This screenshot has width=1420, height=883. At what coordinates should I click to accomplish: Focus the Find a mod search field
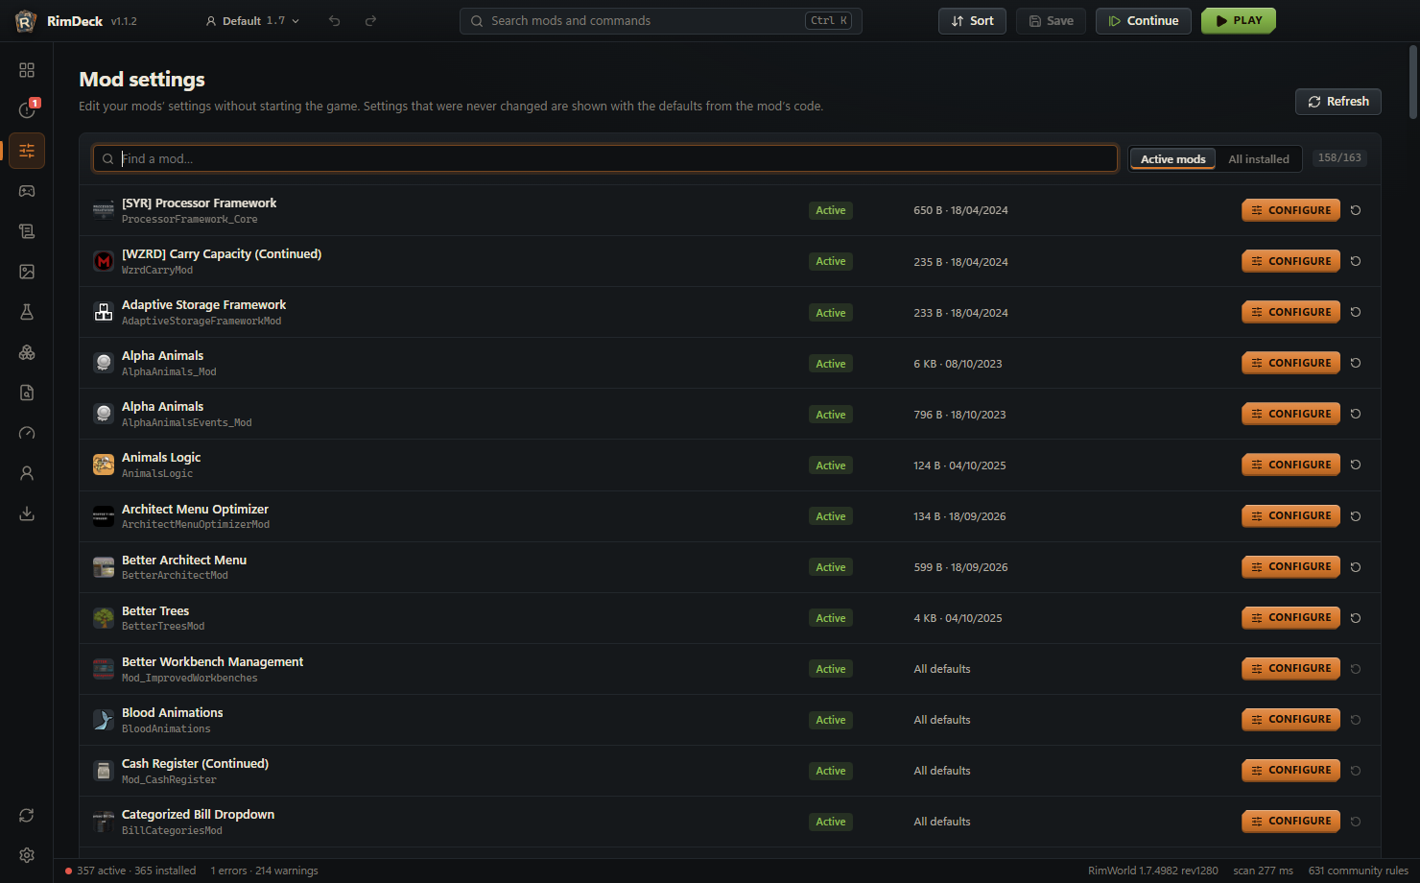tap(605, 158)
